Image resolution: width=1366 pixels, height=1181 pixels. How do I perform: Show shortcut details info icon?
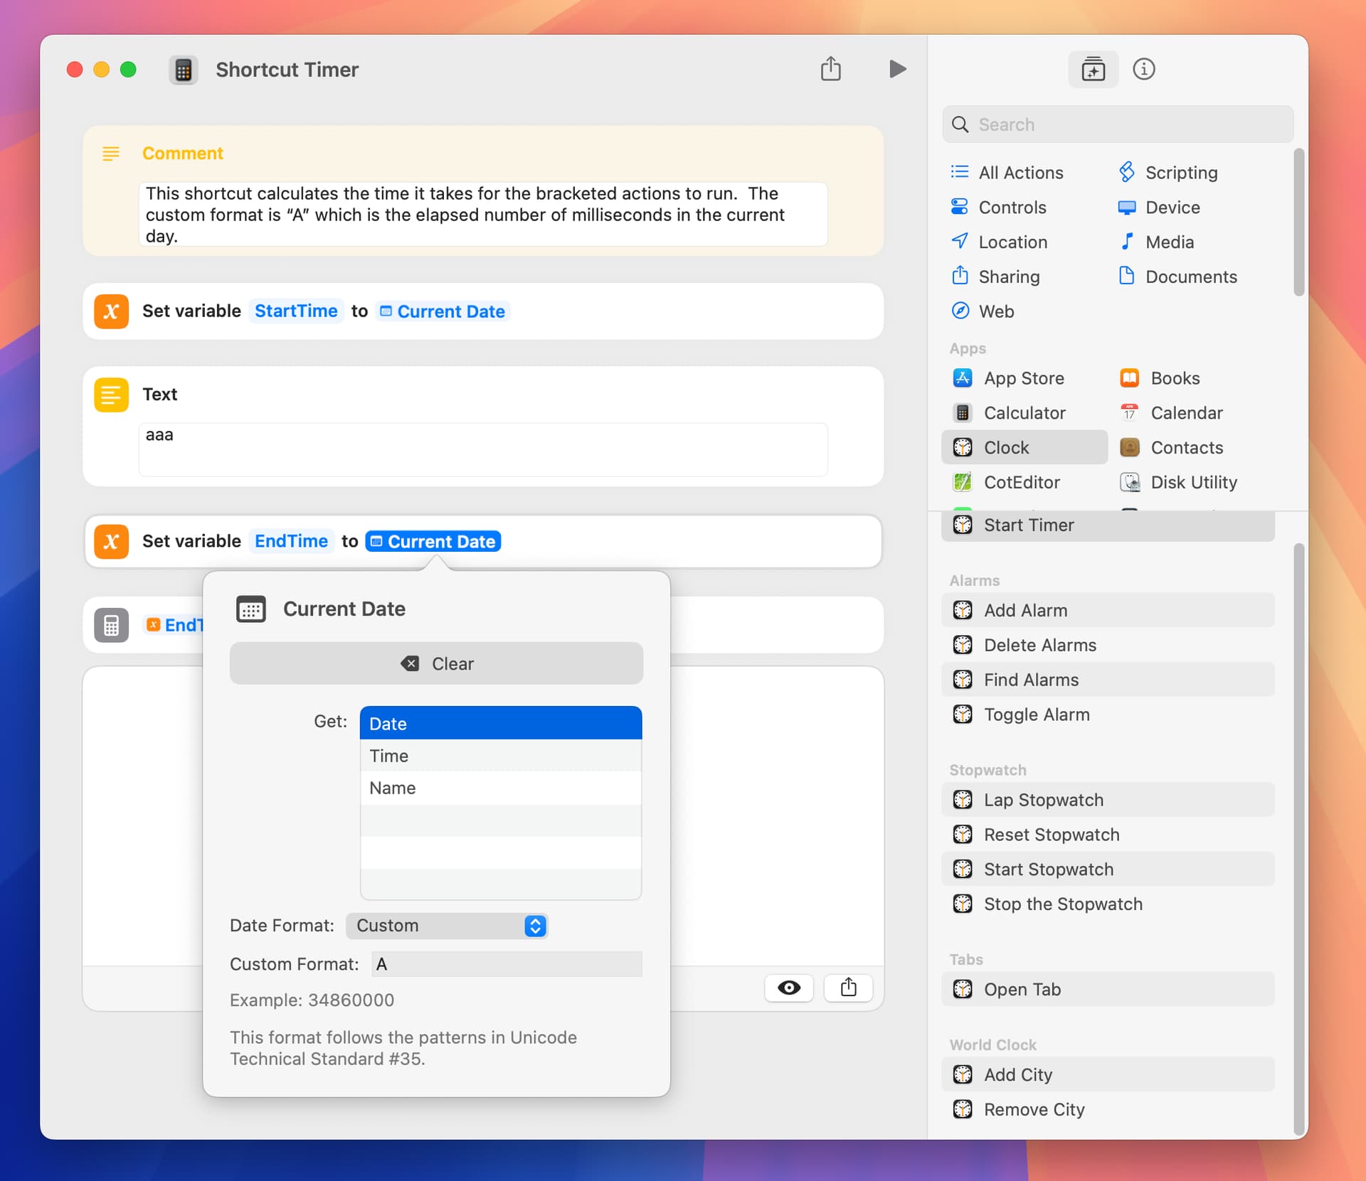tap(1143, 69)
